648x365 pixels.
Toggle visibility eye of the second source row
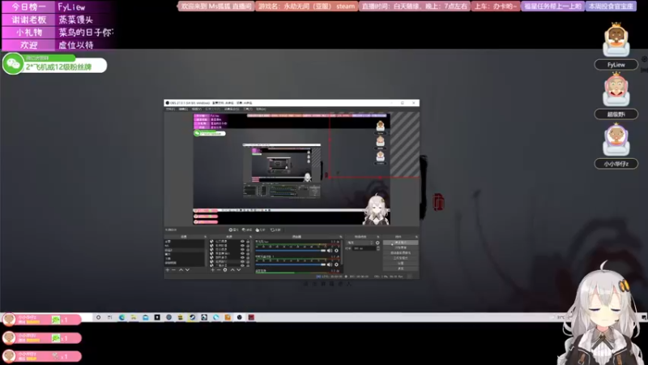coord(242,246)
